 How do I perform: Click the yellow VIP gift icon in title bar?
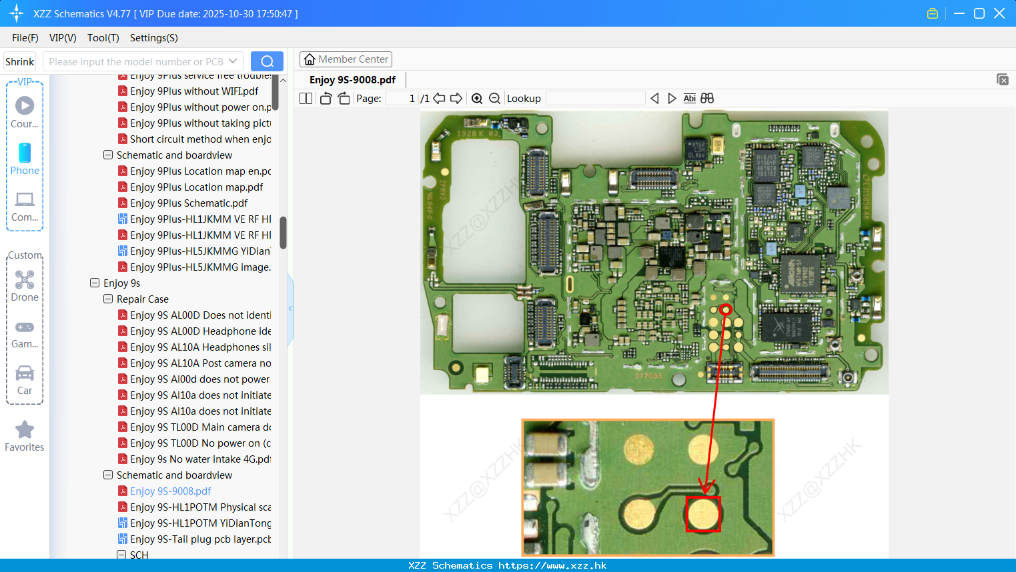click(933, 13)
